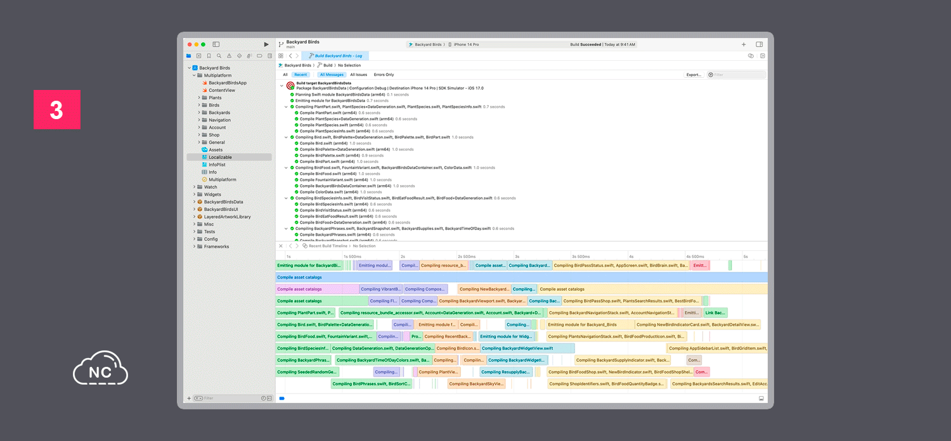The image size is (951, 441).
Task: Go back with the editor's left arrow
Action: [x=290, y=56]
